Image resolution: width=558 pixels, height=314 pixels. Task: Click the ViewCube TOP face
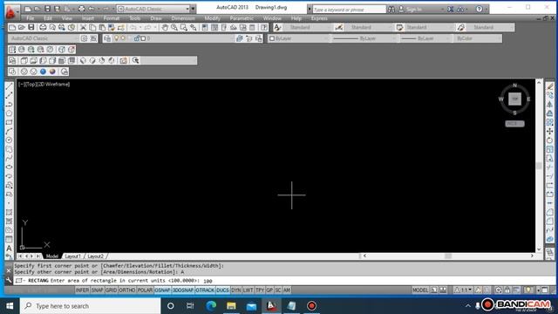[x=514, y=99]
